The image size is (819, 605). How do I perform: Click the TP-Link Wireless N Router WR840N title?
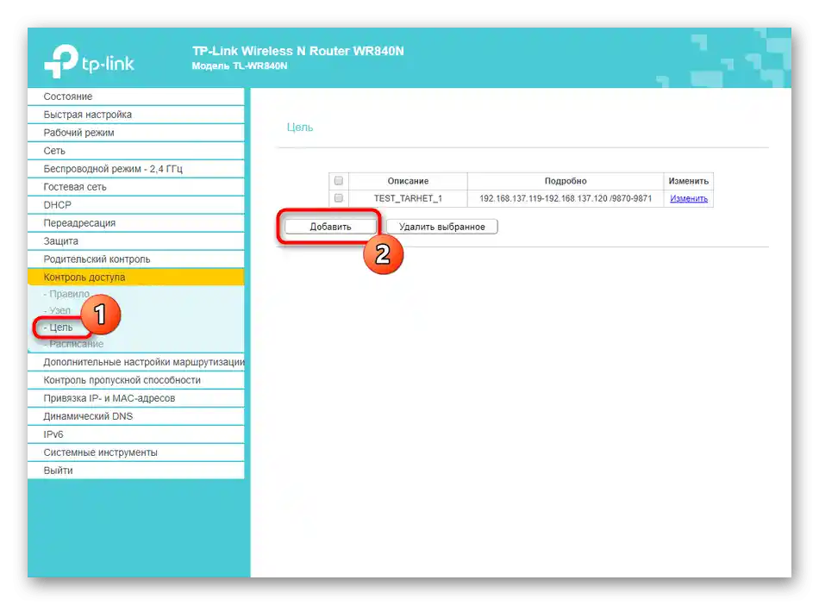point(297,51)
